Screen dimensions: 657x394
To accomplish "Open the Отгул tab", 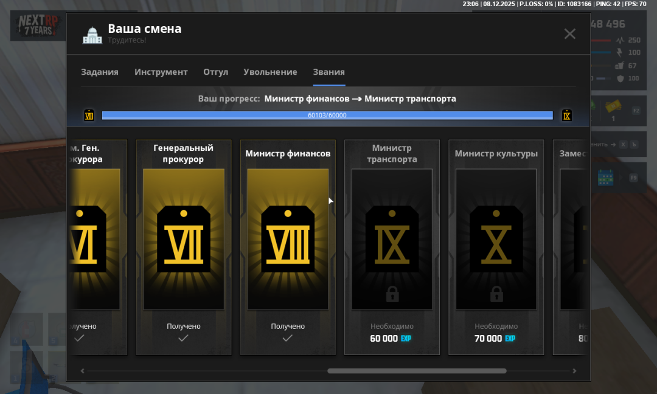I will (x=215, y=72).
